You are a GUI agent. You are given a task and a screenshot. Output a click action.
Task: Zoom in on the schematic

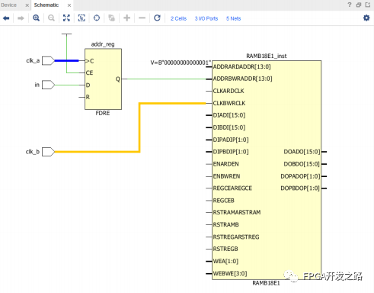[x=36, y=18]
